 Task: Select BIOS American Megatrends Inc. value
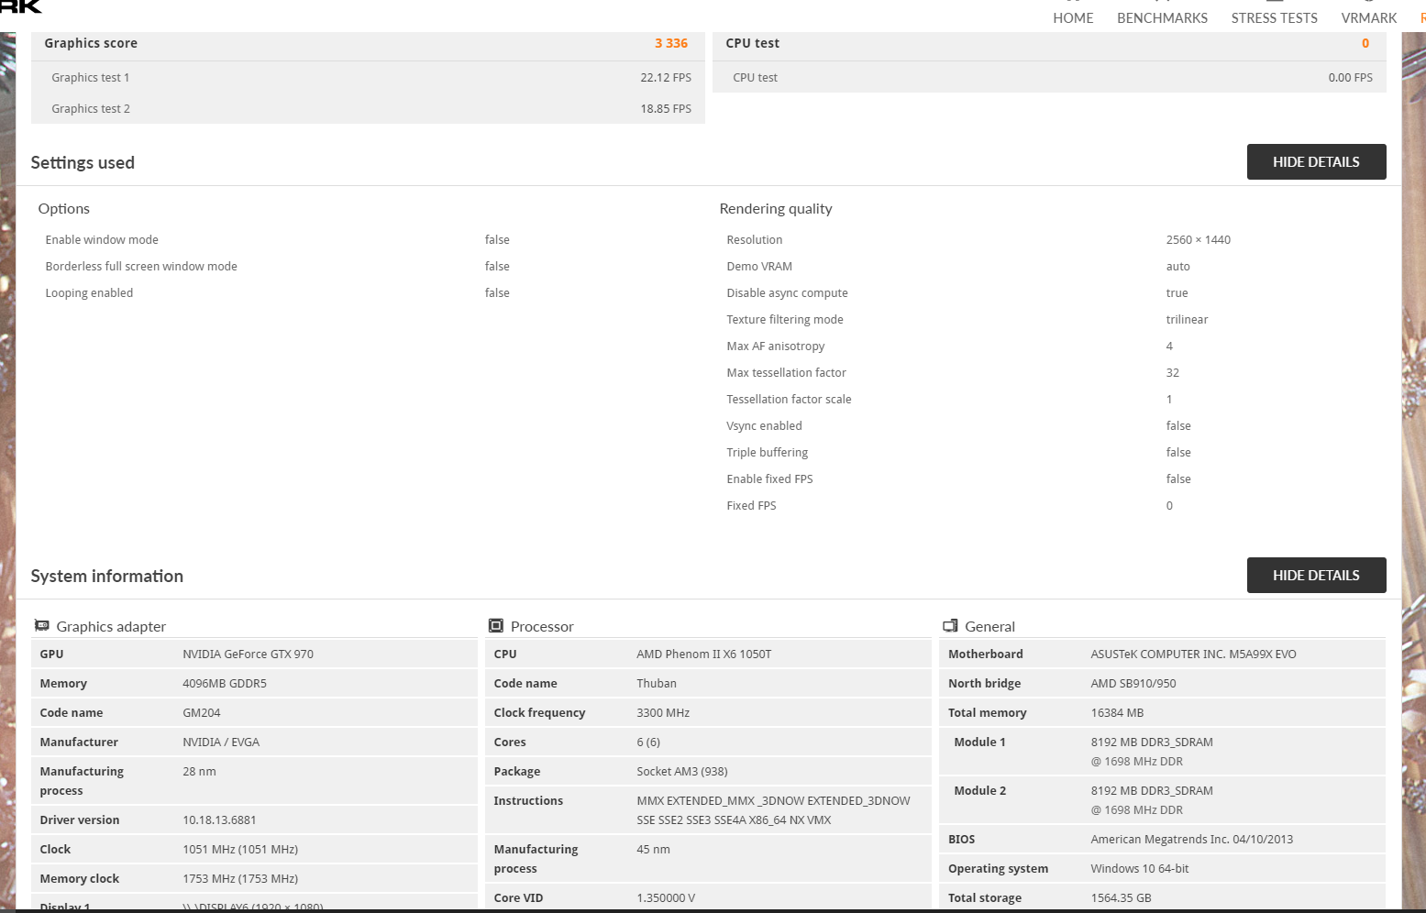tap(1191, 840)
